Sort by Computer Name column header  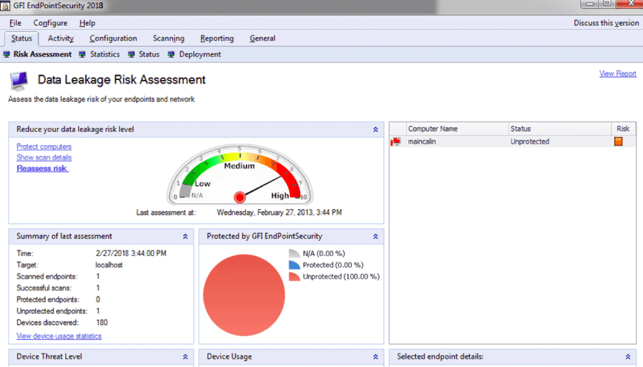[x=457, y=129]
